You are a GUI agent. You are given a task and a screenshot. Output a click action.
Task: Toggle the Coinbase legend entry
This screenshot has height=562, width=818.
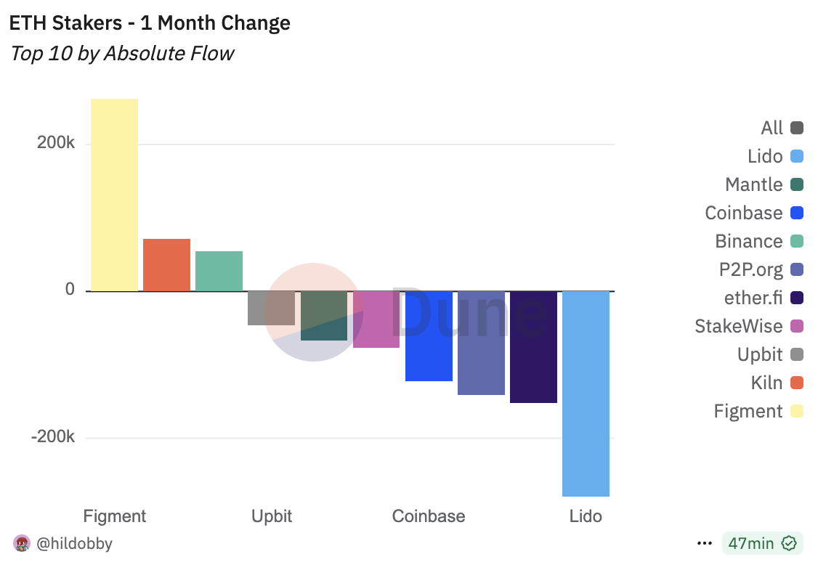(754, 213)
